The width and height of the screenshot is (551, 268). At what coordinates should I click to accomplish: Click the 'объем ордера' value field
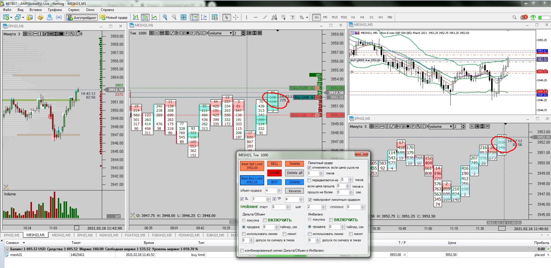click(x=271, y=191)
